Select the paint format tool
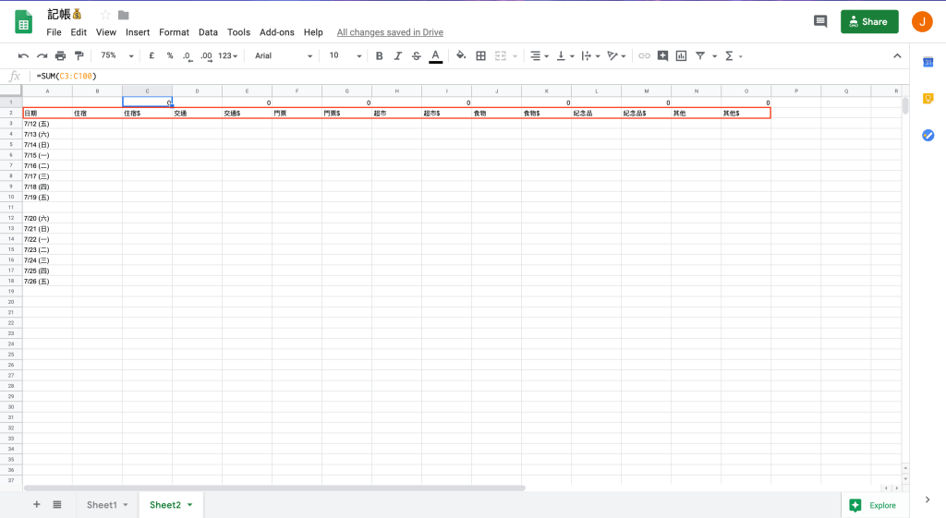 (79, 56)
